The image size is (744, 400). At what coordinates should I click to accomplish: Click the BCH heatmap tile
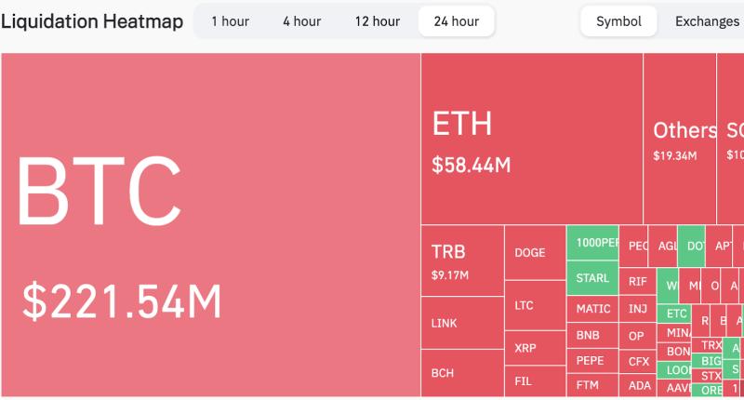[x=462, y=373]
